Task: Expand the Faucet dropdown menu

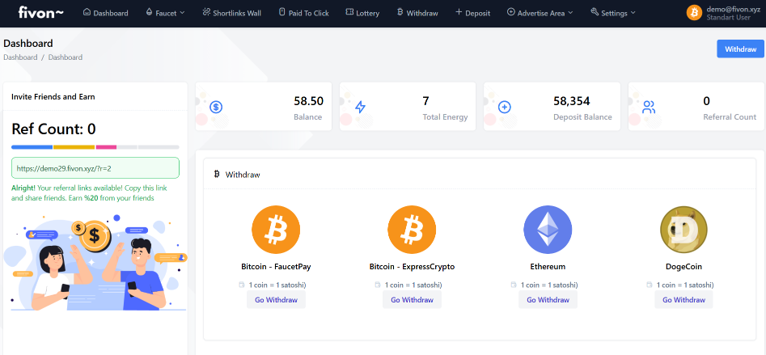Action: click(165, 13)
